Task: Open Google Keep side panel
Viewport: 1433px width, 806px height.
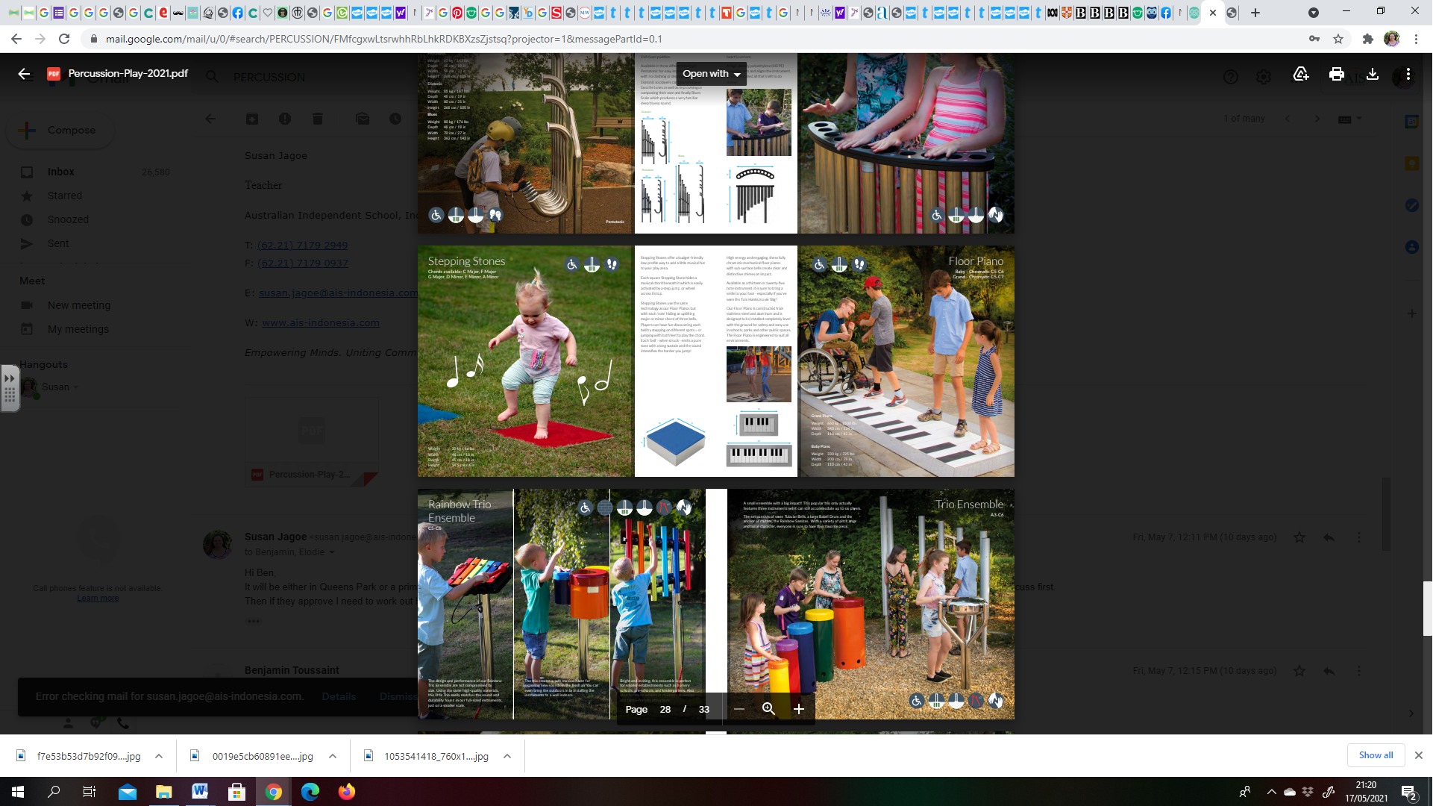Action: (x=1411, y=163)
